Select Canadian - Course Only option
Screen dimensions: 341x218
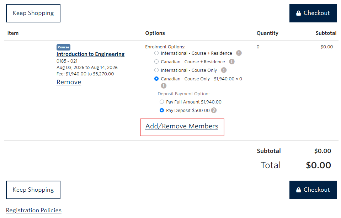coord(156,79)
